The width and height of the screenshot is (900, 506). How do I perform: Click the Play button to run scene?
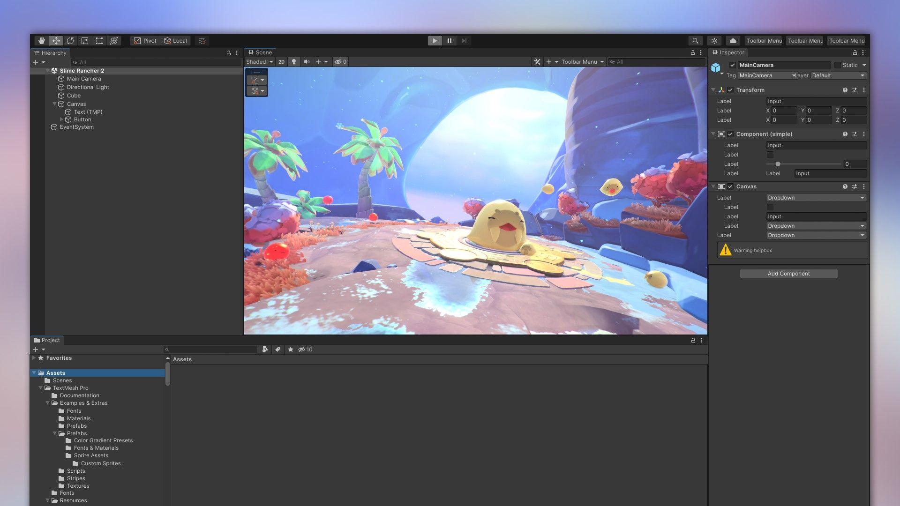coord(435,40)
